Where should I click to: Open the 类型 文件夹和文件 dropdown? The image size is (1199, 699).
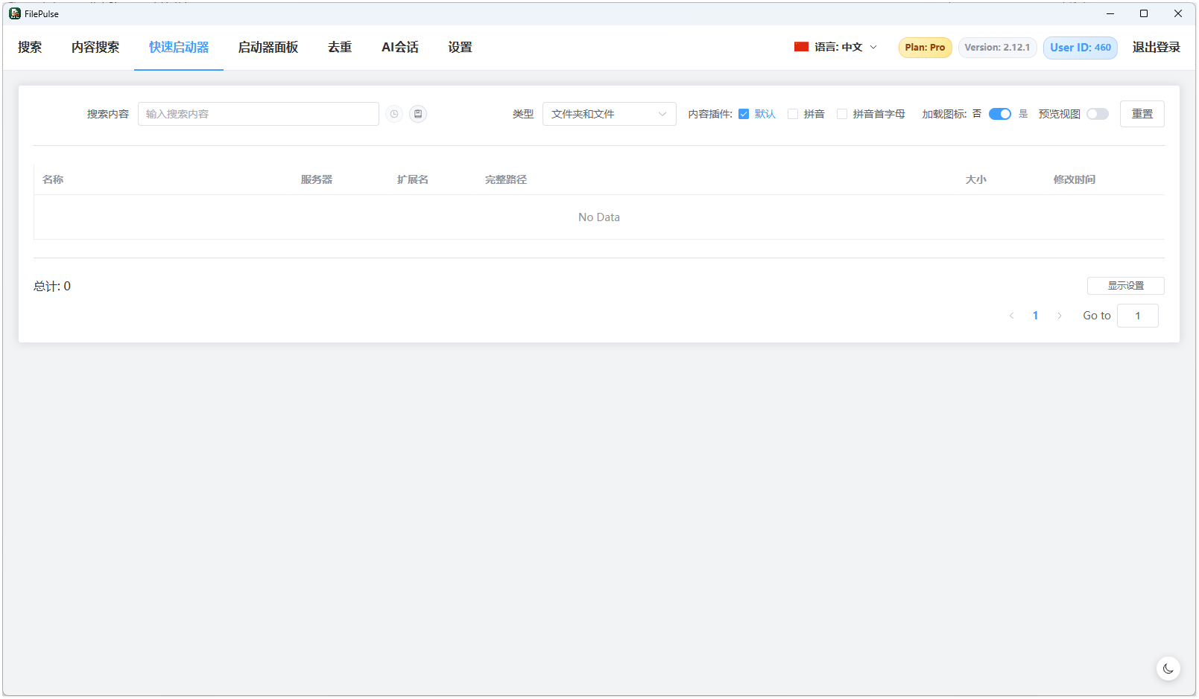click(610, 114)
